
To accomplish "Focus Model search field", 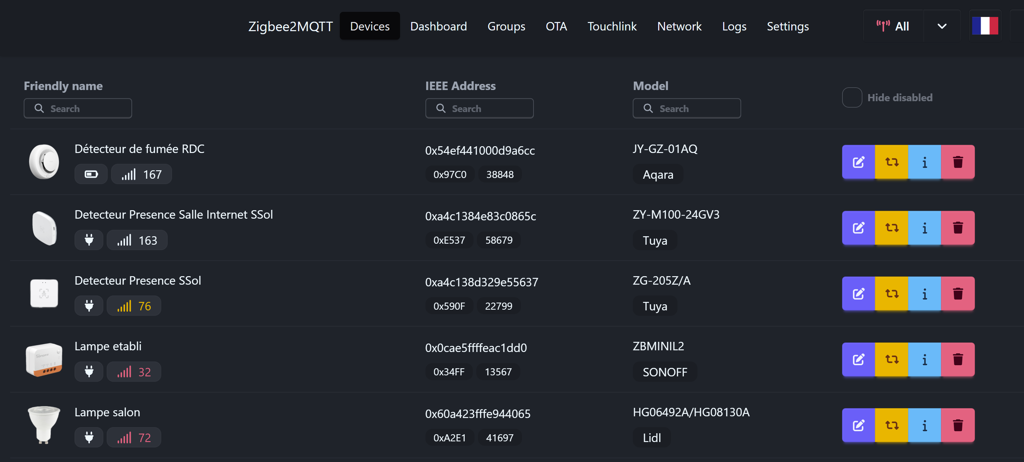I will point(687,108).
